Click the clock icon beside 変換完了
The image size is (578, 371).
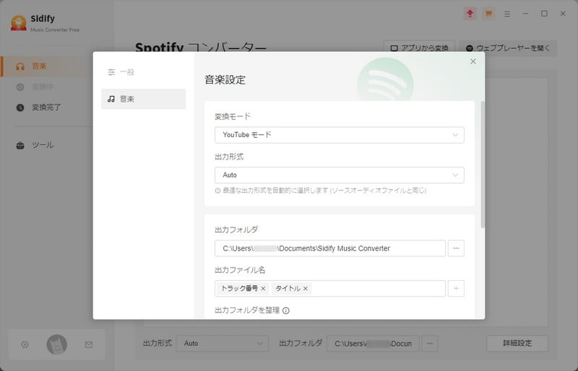click(20, 108)
